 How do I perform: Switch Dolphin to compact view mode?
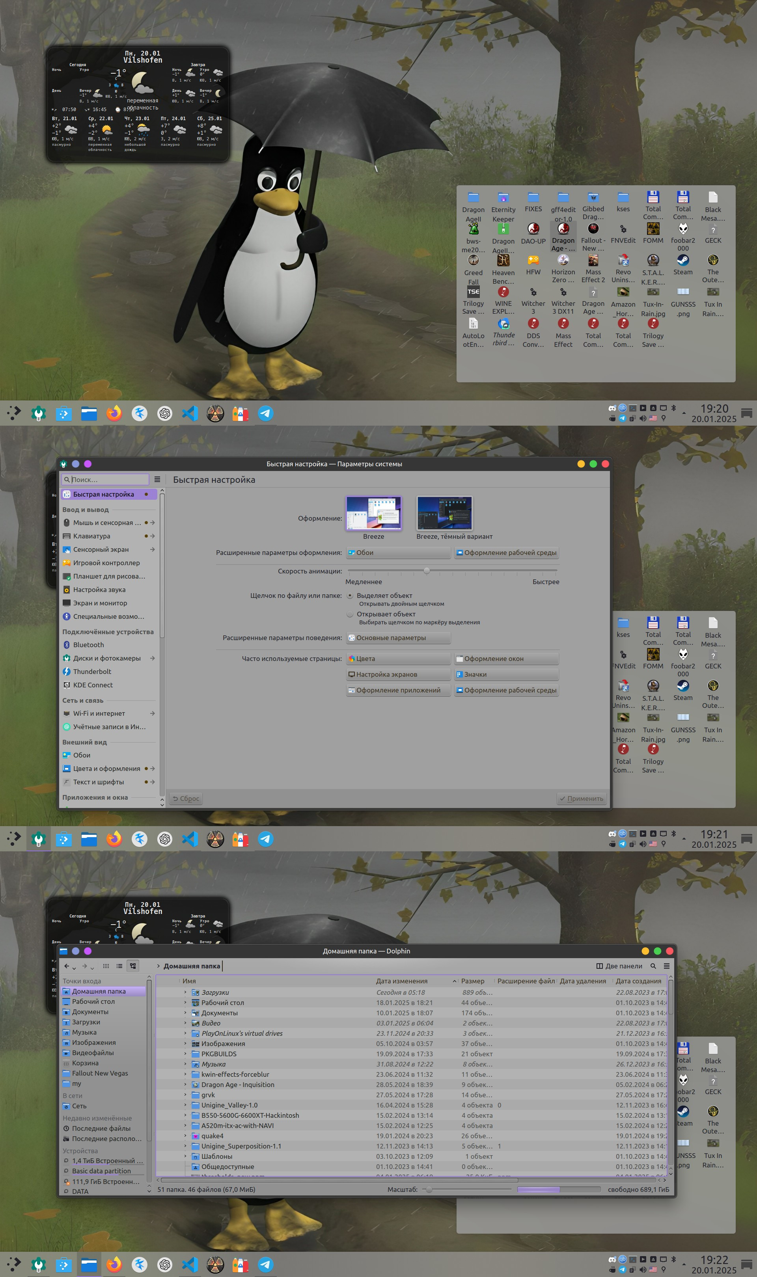[x=119, y=966]
